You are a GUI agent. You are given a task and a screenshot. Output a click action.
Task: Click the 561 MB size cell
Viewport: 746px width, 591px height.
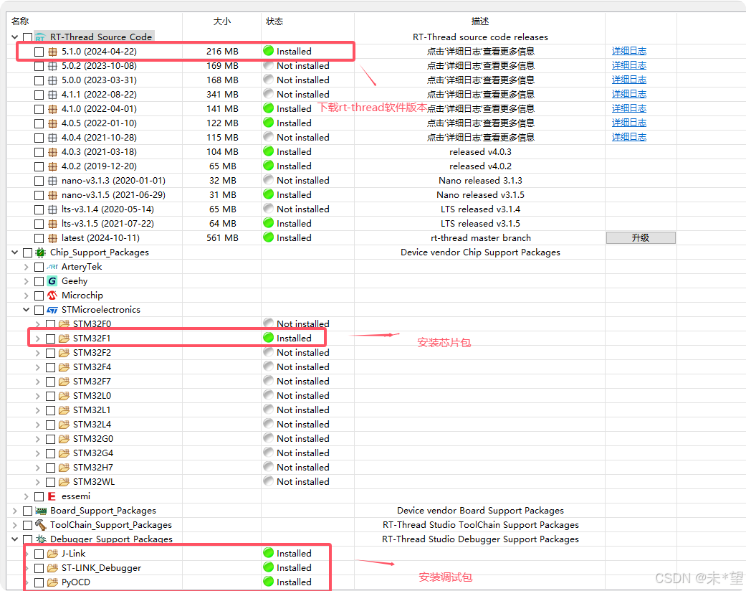pos(222,237)
